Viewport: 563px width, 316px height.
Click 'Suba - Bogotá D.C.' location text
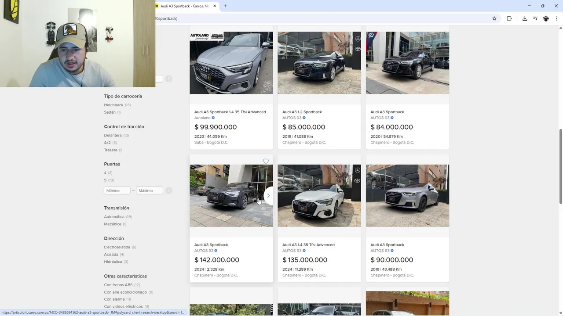point(211,142)
